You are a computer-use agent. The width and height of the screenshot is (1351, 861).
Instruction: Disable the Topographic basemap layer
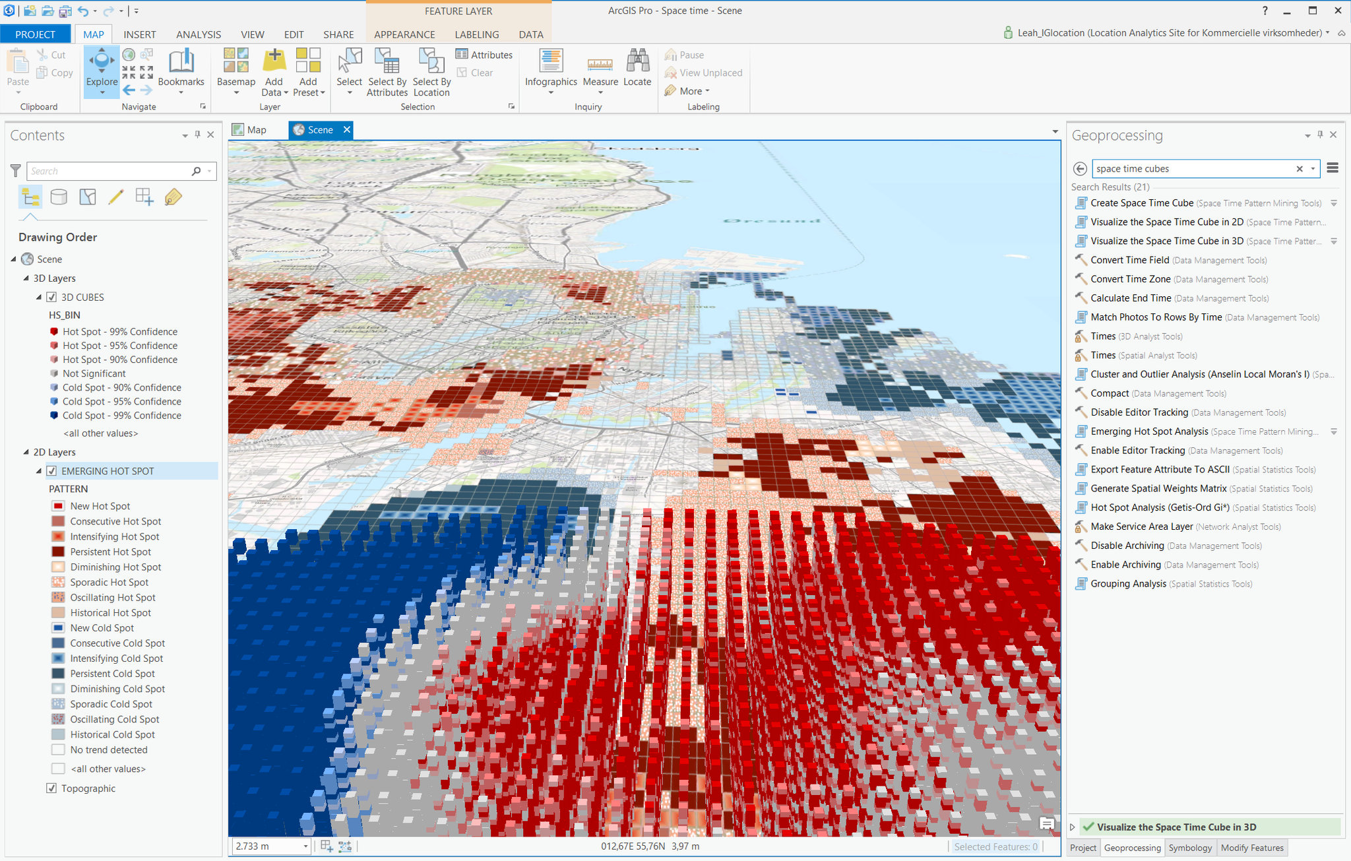(x=51, y=788)
